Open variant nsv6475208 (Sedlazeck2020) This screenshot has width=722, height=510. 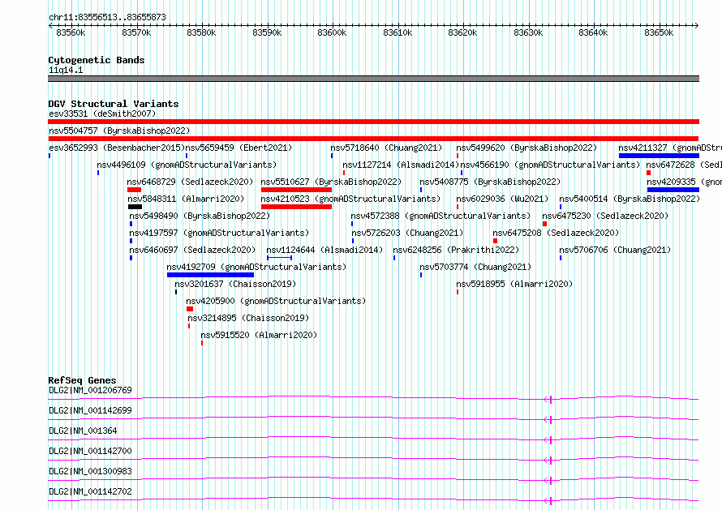556,233
